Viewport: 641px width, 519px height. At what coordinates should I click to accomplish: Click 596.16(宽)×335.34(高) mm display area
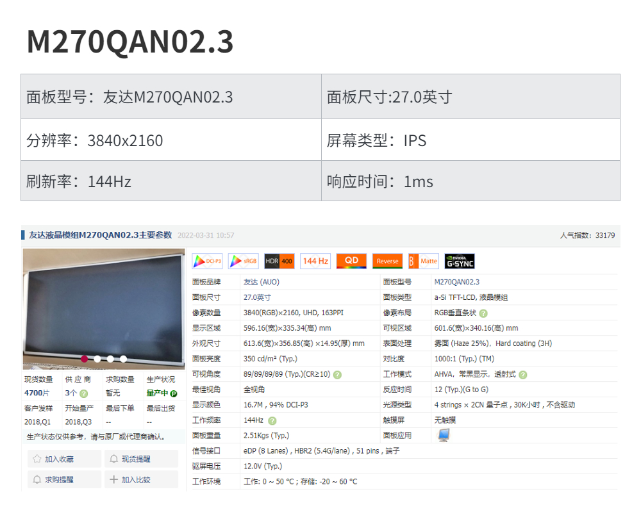[x=287, y=328]
